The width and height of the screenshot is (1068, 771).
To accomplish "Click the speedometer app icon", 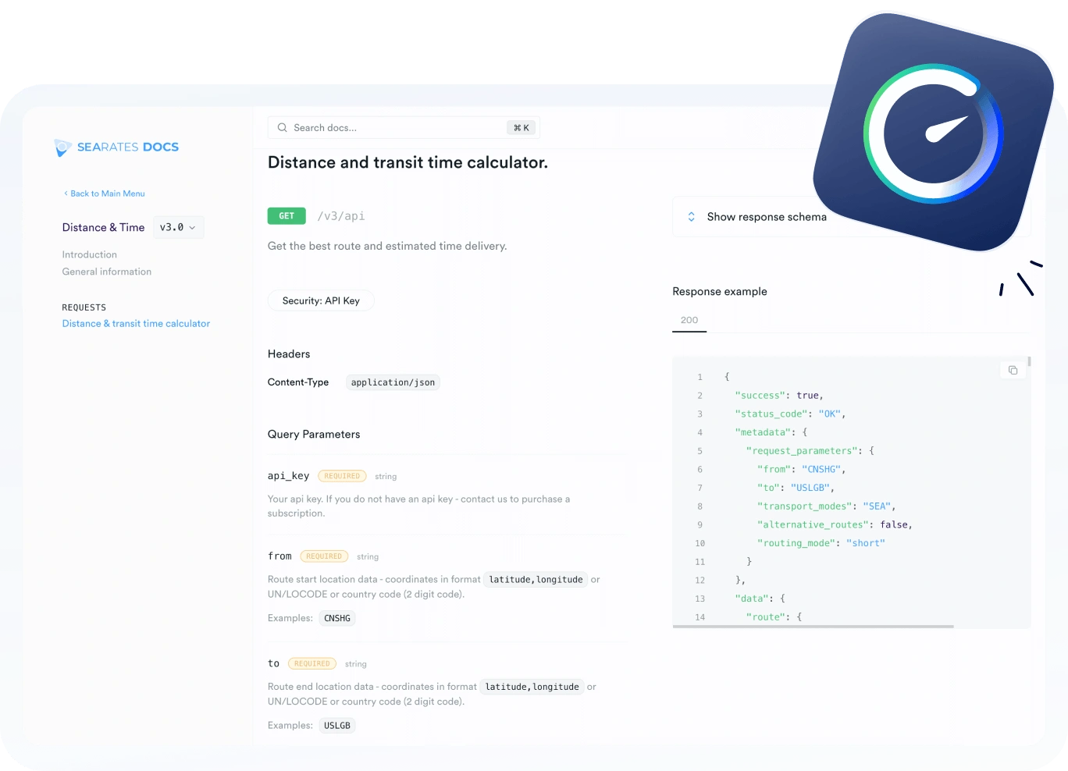I will (x=934, y=133).
